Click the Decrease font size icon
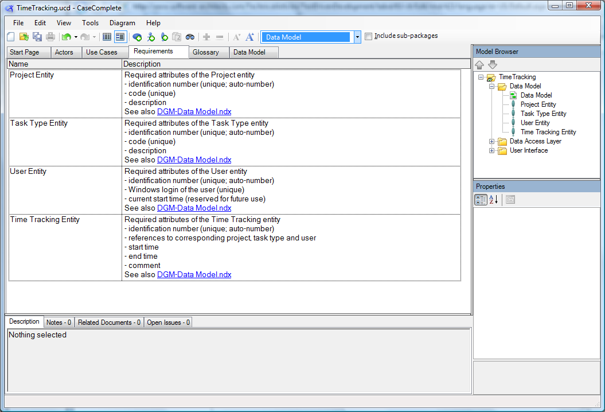The image size is (605, 412). (x=236, y=37)
